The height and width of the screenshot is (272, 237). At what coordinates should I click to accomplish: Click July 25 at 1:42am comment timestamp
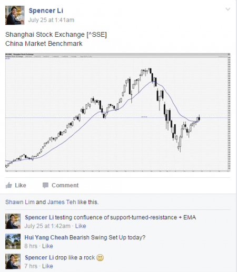pyautogui.click(x=47, y=226)
